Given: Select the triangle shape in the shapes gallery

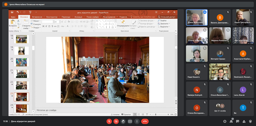Looking at the screenshot, I should (97, 24).
